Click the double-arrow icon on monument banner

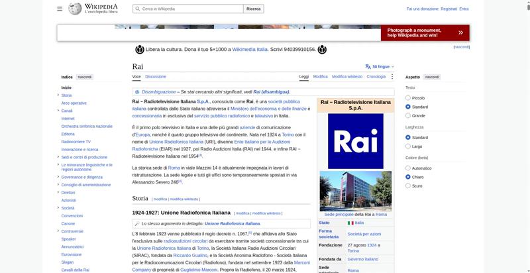point(460,32)
